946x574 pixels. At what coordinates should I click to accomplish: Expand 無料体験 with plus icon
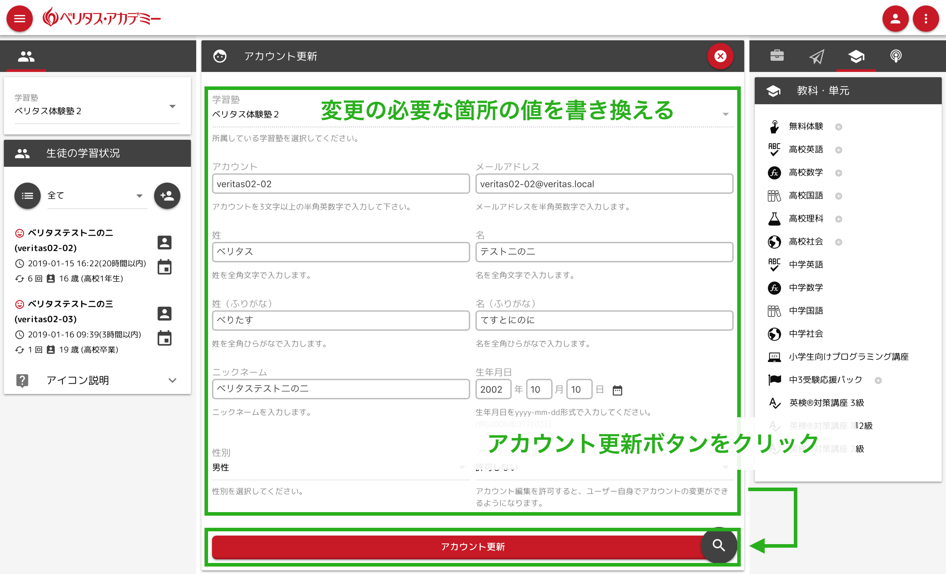pos(839,127)
